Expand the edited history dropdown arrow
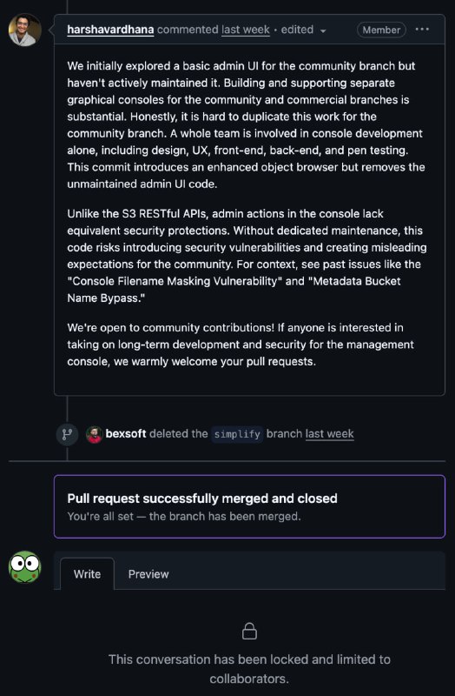The width and height of the screenshot is (455, 696). click(323, 30)
